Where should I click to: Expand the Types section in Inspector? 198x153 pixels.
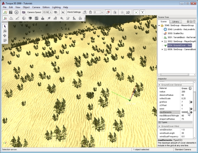(x=160, y=122)
